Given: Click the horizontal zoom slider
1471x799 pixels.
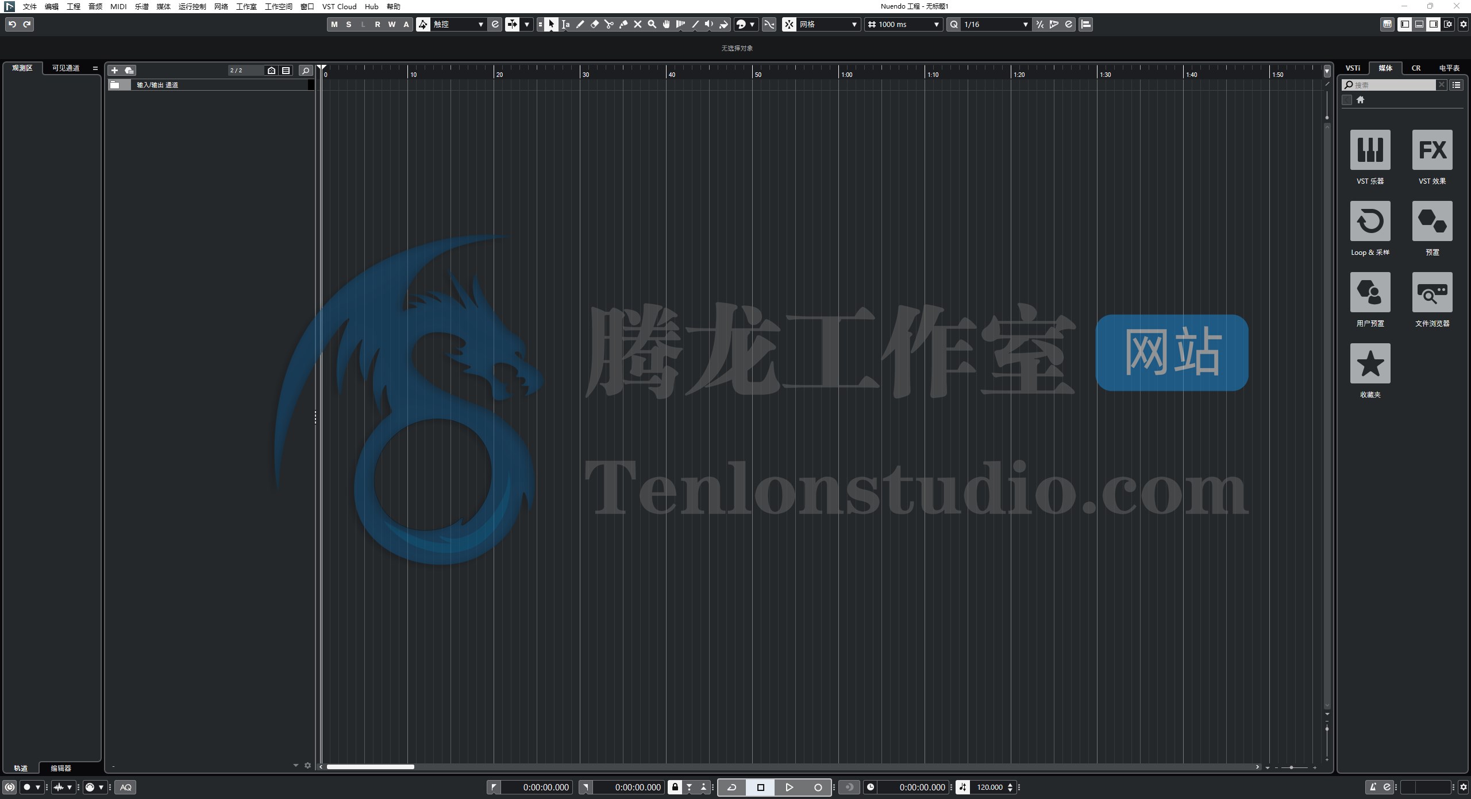Looking at the screenshot, I should click(1295, 767).
